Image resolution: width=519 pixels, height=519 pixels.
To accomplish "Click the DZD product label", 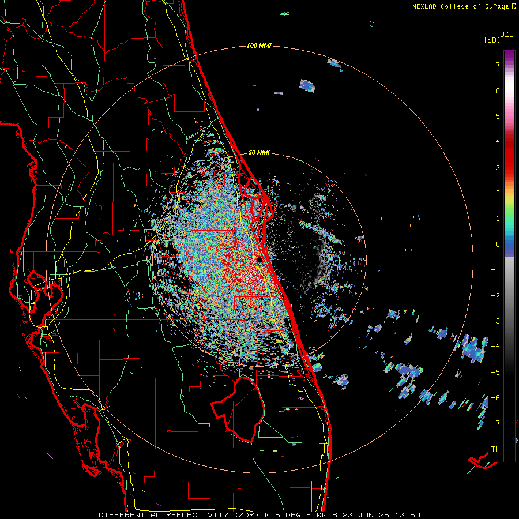I will point(507,35).
